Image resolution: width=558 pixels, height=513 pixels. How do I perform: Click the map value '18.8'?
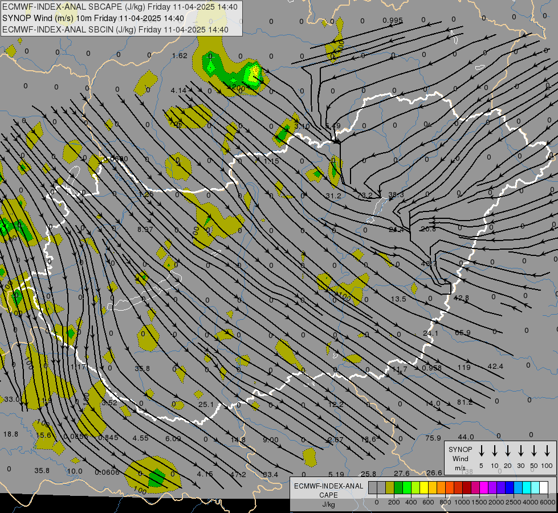click(x=11, y=434)
